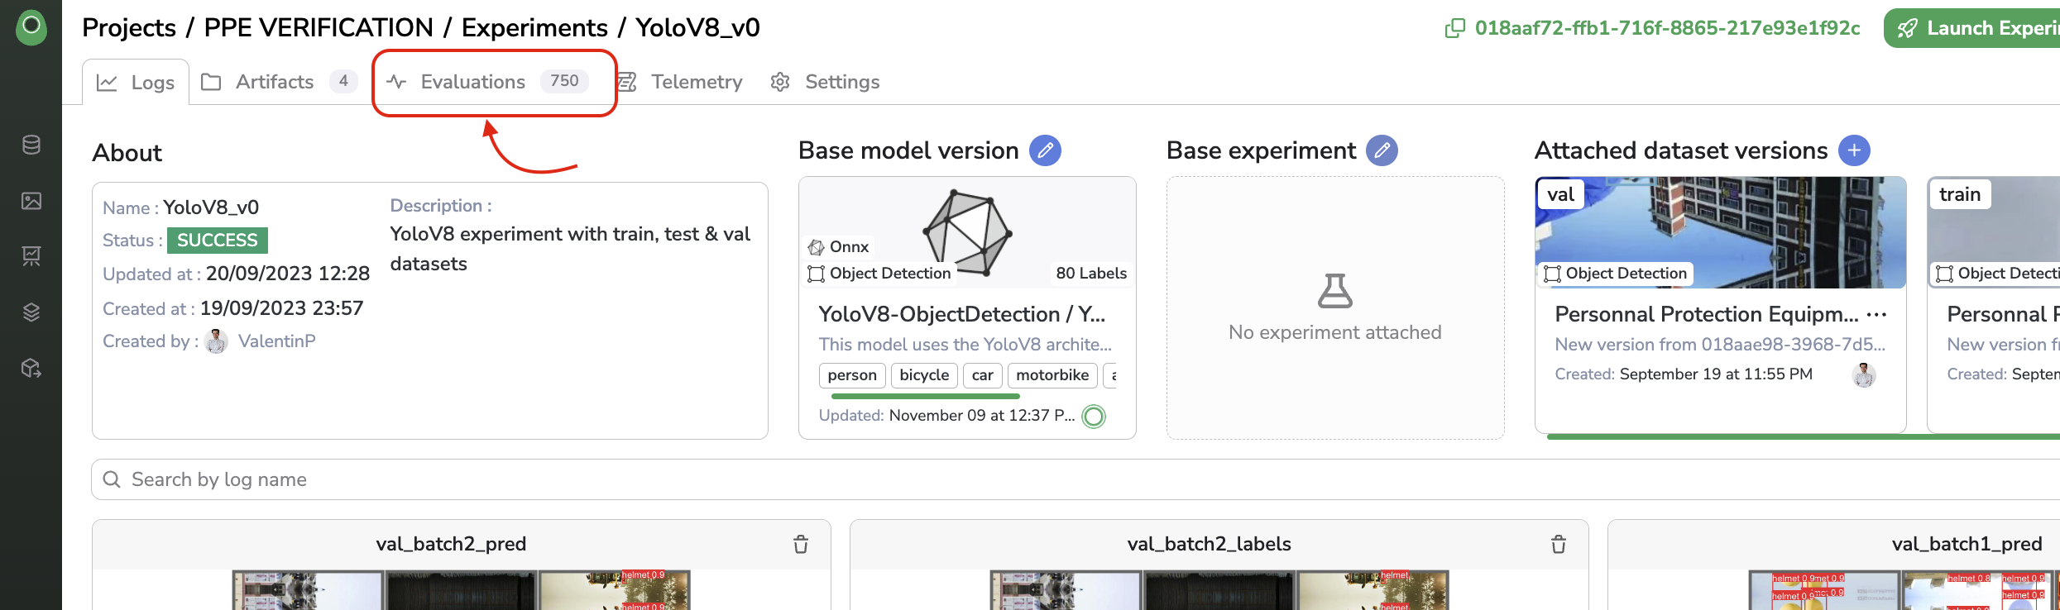Click the train dataset thumbnail image

1994,232
